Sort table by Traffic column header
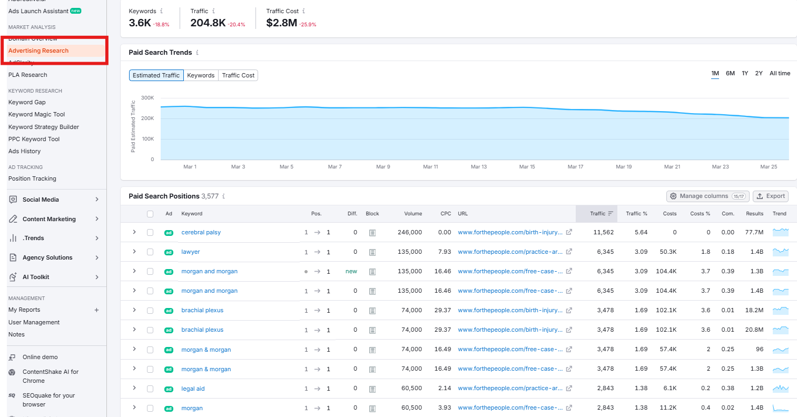This screenshot has width=797, height=417. [x=597, y=214]
